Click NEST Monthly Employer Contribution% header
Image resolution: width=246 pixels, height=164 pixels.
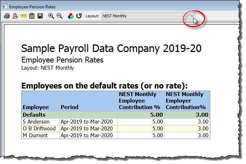[187, 101]
